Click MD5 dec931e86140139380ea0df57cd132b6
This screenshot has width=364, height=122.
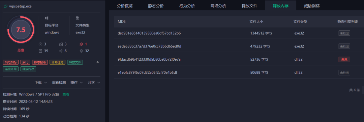coord(149,33)
